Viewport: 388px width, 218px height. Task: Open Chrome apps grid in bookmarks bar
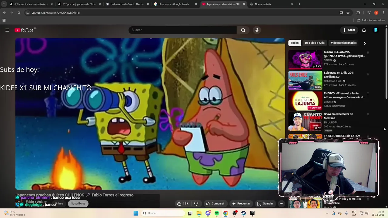click(4, 20)
